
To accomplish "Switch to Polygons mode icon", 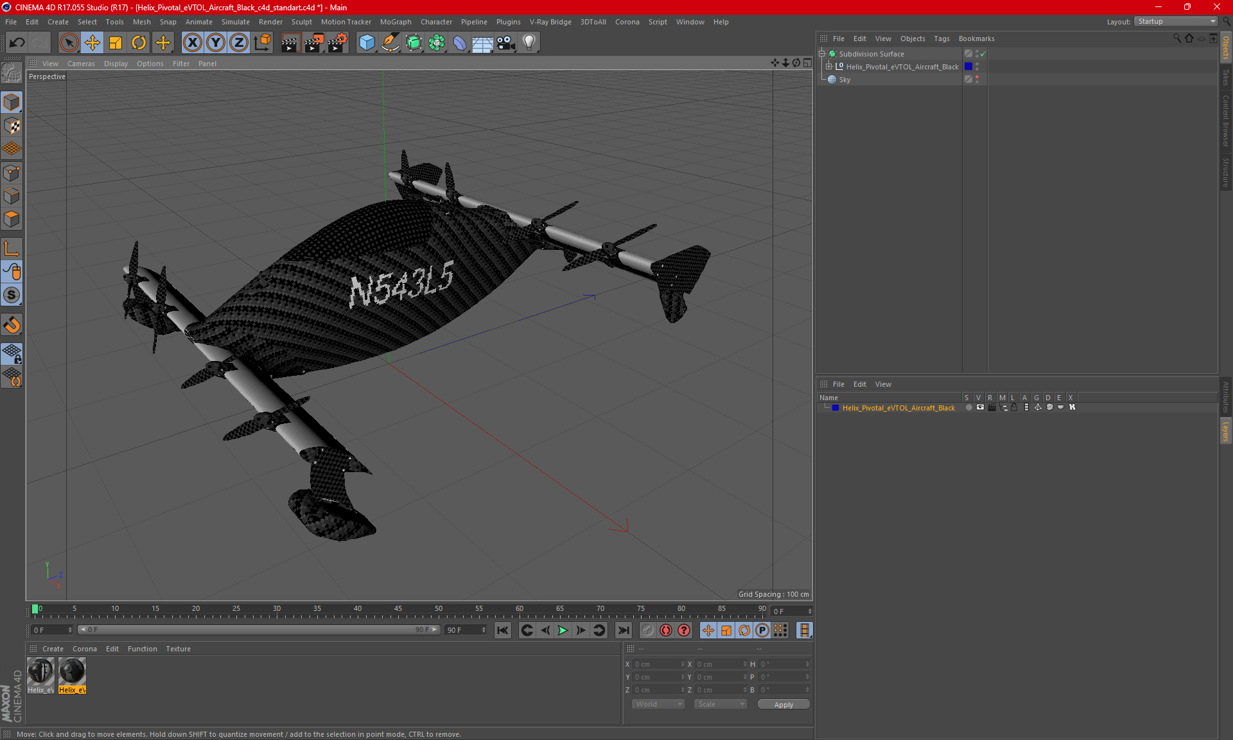I will (x=12, y=219).
